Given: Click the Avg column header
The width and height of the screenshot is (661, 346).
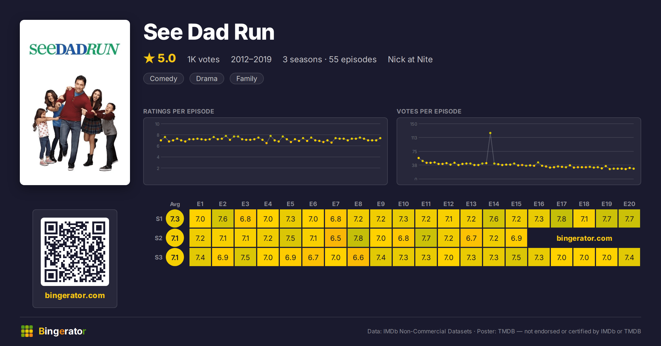Looking at the screenshot, I should point(175,204).
